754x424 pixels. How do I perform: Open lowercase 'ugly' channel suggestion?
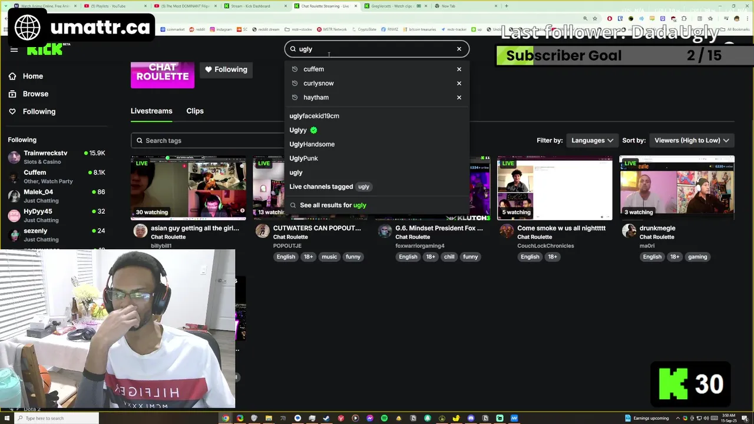(296, 173)
